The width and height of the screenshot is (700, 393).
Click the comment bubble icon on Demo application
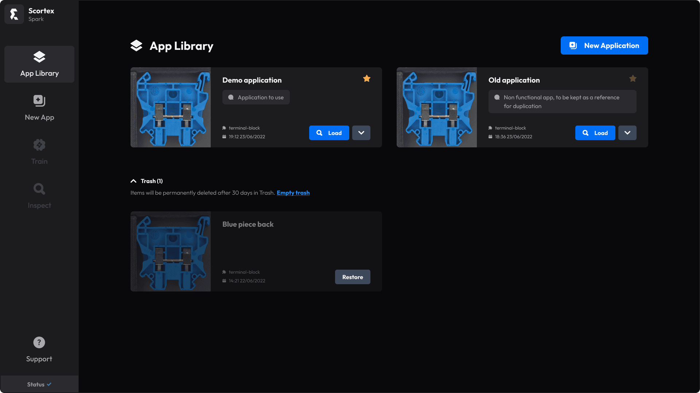pyautogui.click(x=231, y=98)
